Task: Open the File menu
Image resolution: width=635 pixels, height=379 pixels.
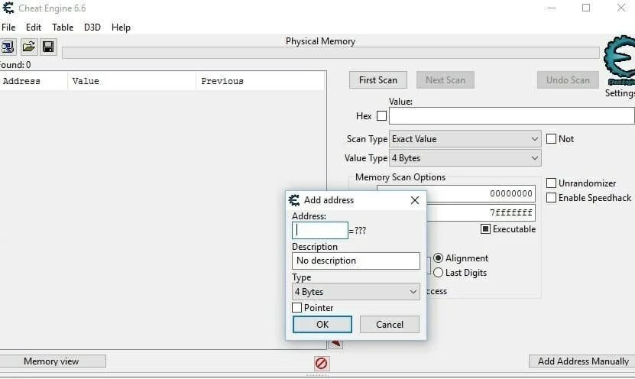Action: [x=8, y=28]
